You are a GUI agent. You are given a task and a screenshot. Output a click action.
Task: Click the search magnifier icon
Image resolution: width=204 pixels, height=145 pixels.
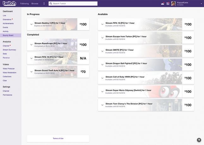(51, 3)
